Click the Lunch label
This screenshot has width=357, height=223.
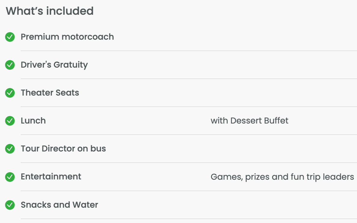click(x=33, y=121)
